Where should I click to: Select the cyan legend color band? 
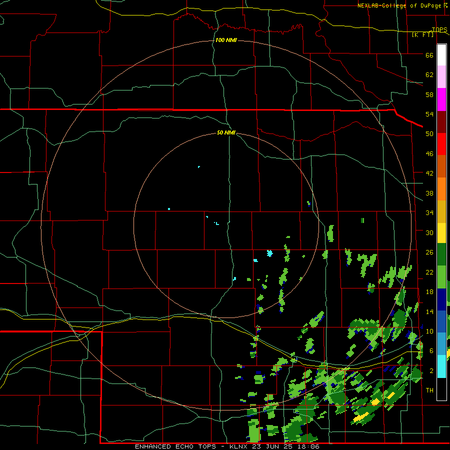441,366
